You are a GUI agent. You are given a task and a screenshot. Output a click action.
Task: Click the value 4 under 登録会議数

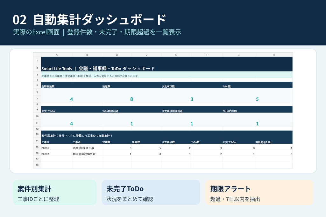pyautogui.click(x=72, y=99)
